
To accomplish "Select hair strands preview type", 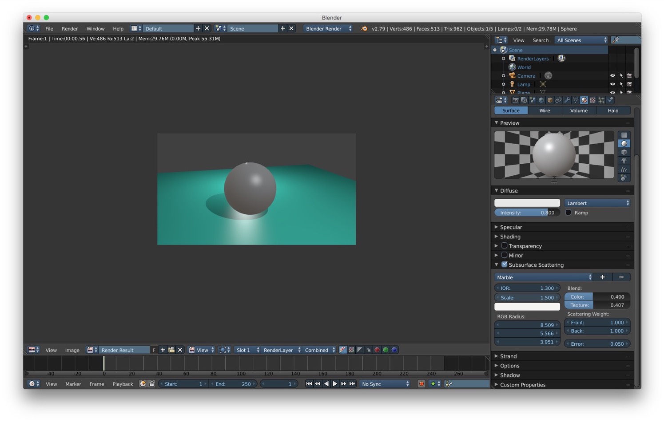I will (x=624, y=170).
